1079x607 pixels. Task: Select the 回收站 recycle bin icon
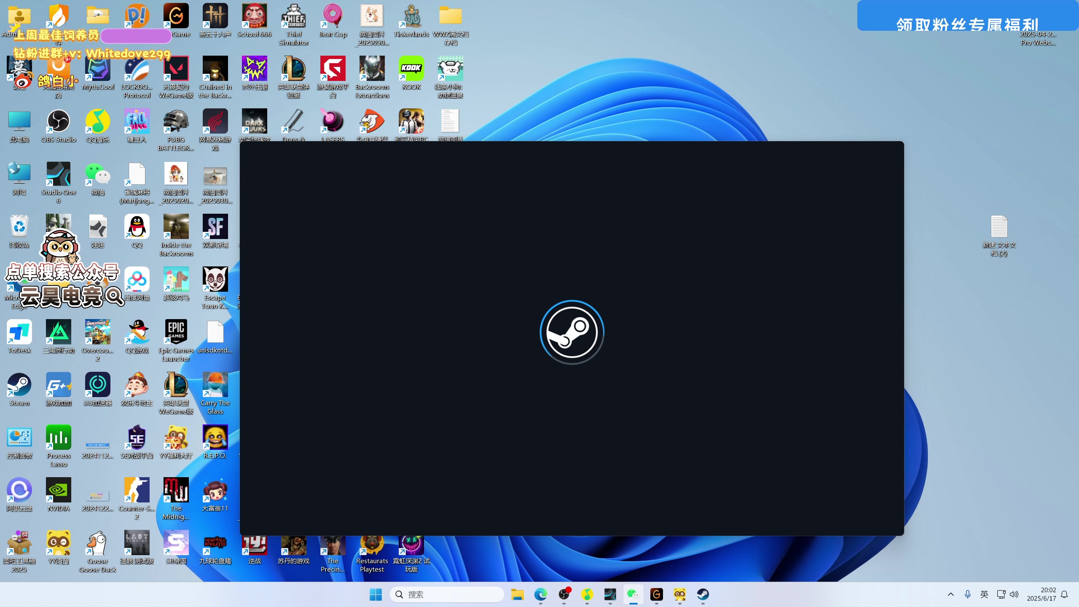[19, 231]
